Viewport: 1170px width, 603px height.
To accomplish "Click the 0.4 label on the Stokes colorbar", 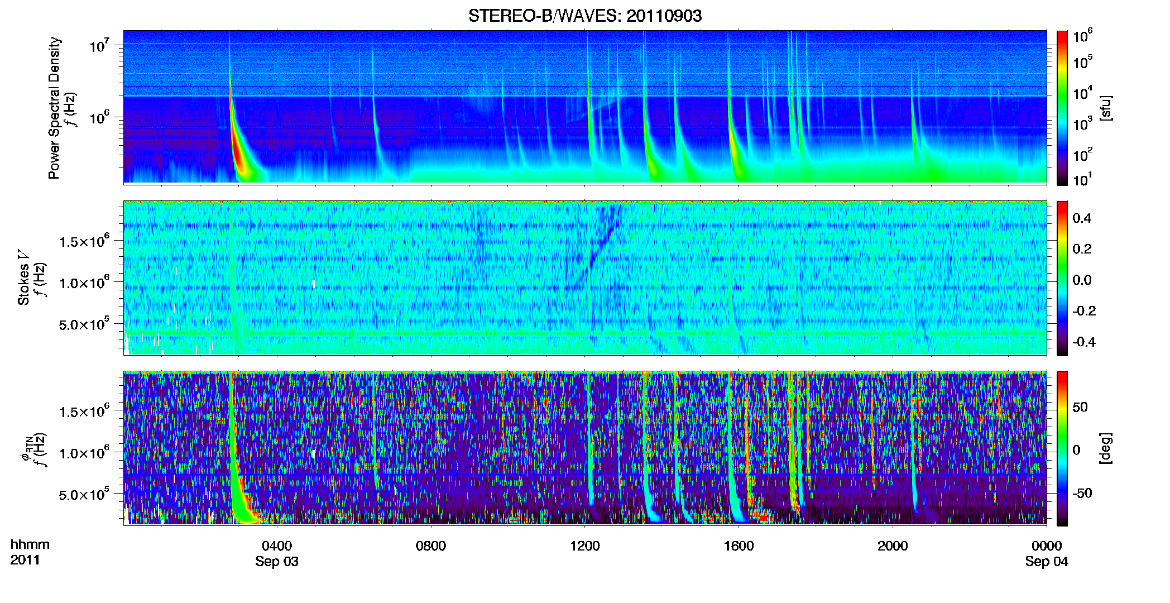I will 1082,218.
